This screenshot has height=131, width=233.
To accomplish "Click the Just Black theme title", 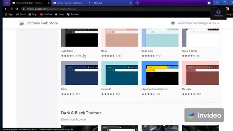I will click(67, 51).
